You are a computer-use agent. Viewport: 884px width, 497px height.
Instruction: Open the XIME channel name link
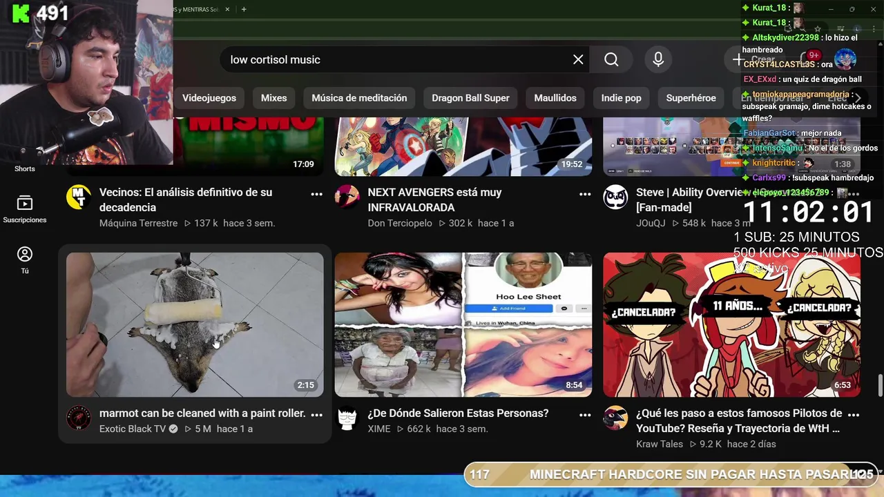point(379,429)
